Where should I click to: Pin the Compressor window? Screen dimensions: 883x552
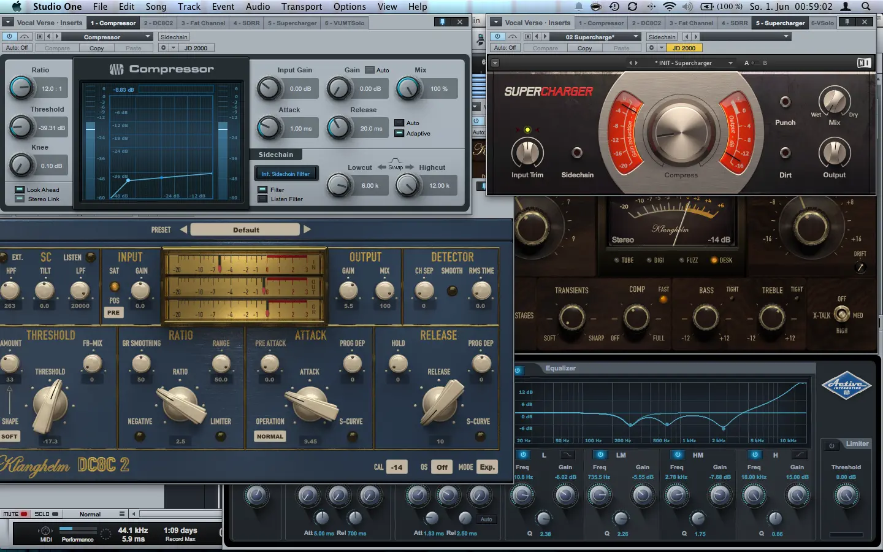tap(442, 22)
